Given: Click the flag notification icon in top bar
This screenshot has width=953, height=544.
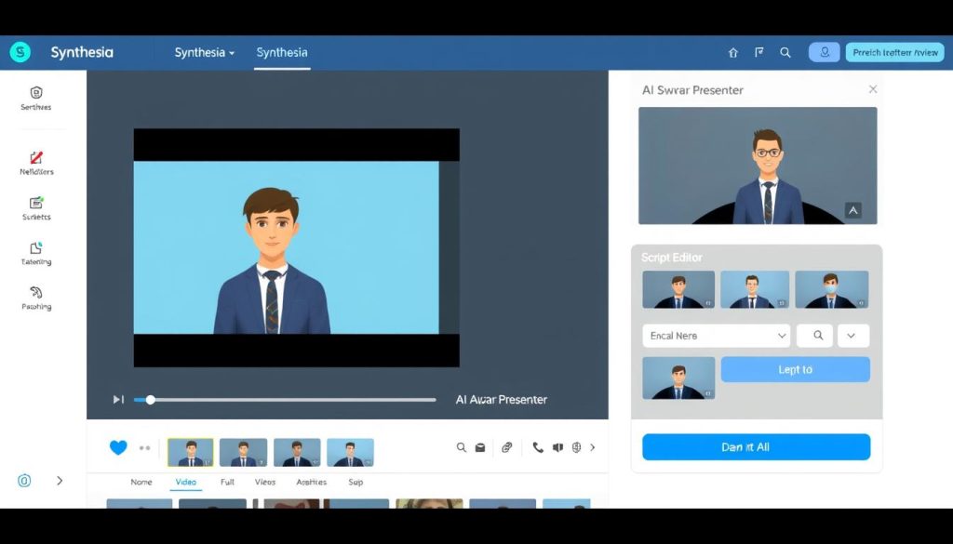Looking at the screenshot, I should pyautogui.click(x=758, y=52).
